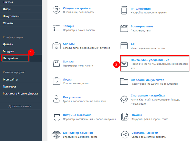
Task: Open Модули in the sidebar
Action: tap(8, 51)
